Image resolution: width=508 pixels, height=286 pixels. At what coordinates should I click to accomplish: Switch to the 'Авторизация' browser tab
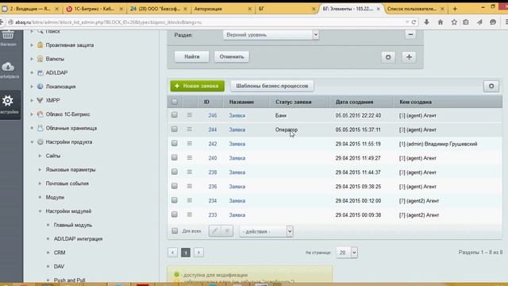click(222, 9)
